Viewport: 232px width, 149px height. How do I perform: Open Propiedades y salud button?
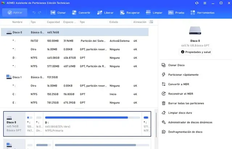(195, 52)
